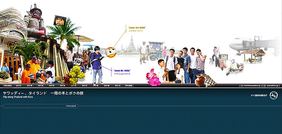
Task: Click the Instagram icon beside sawaddee.jp
Action: [264, 86]
